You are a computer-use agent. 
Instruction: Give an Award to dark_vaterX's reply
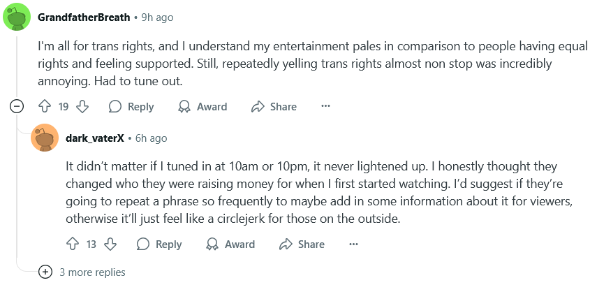(230, 244)
